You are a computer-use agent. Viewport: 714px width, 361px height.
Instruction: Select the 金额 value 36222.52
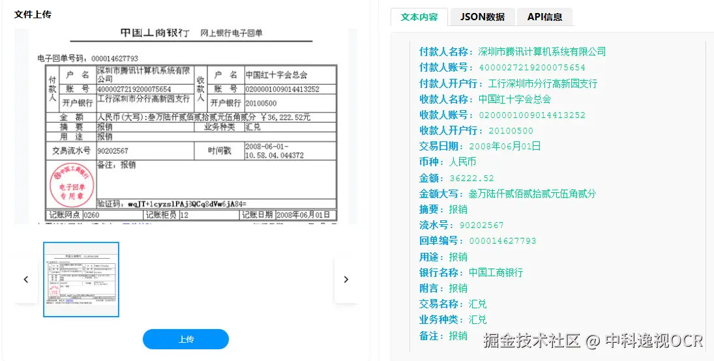click(x=471, y=178)
